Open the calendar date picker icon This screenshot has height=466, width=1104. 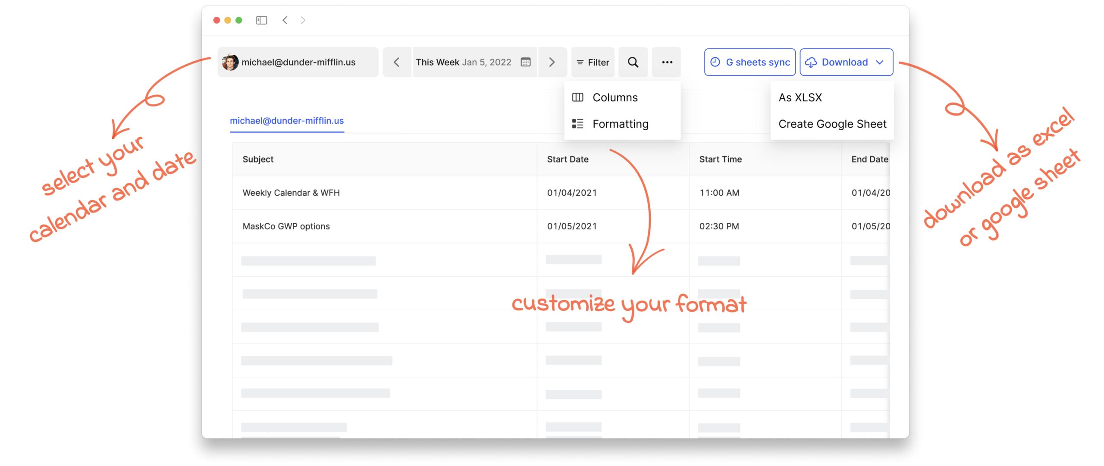(x=525, y=62)
